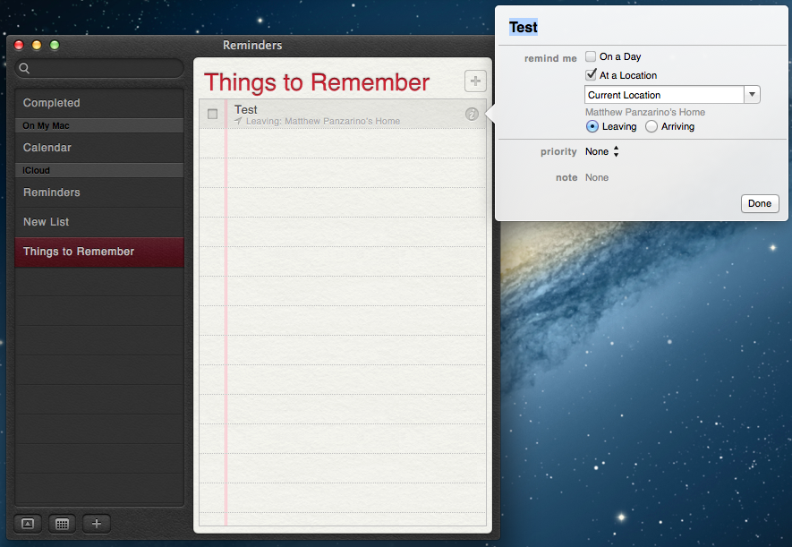This screenshot has height=547, width=792.
Task: Click the search magnifier icon in sidebar
Action: (x=24, y=68)
